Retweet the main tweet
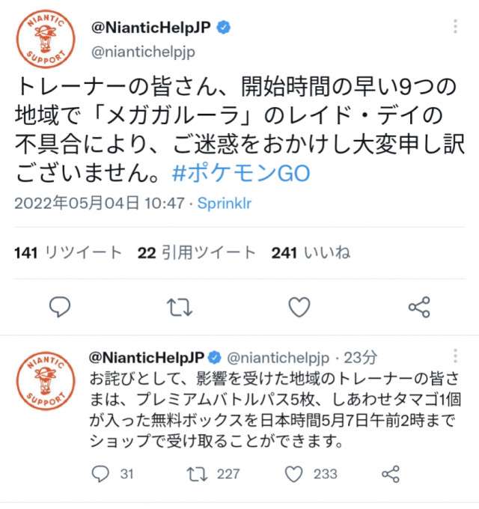The width and height of the screenshot is (479, 509). [x=180, y=307]
